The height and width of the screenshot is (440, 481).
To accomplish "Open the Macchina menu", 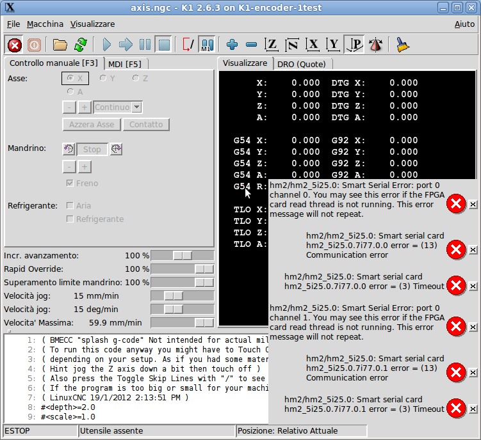I will [45, 24].
